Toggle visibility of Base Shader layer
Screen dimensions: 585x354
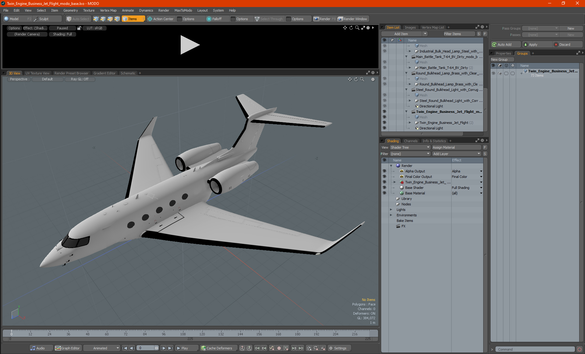pyautogui.click(x=384, y=188)
